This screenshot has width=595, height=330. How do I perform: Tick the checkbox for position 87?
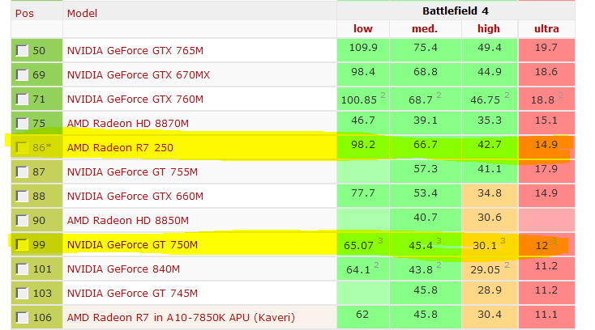[22, 171]
